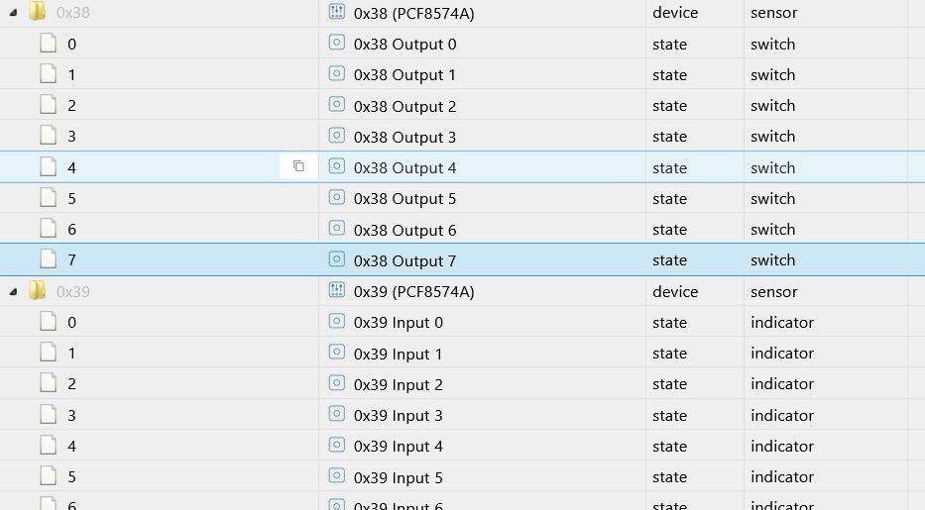Click the state icon beside 0x39 Input 3

pos(336,415)
